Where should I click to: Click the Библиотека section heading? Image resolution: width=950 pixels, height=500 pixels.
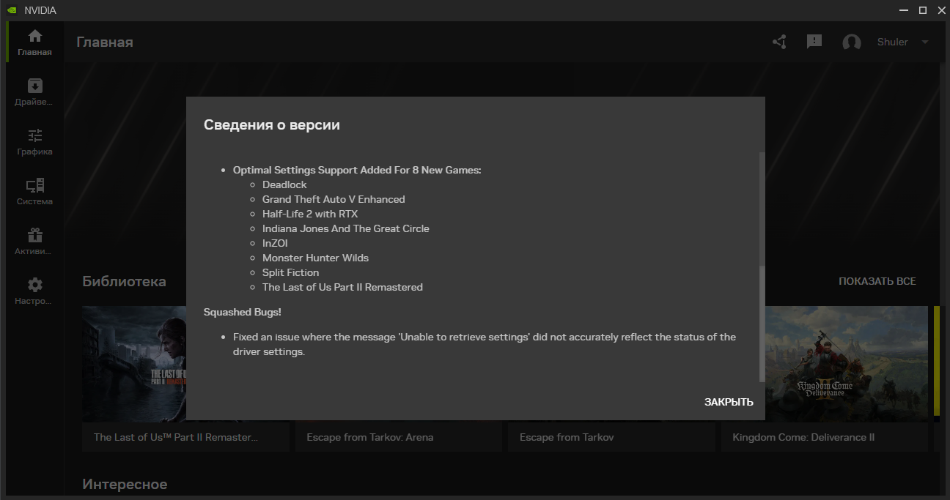click(124, 281)
